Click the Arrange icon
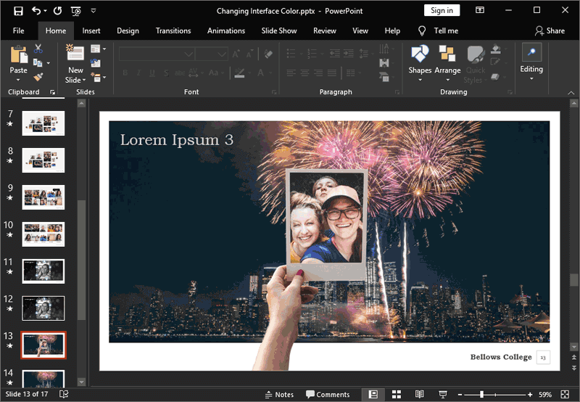580x402 pixels. click(x=447, y=54)
